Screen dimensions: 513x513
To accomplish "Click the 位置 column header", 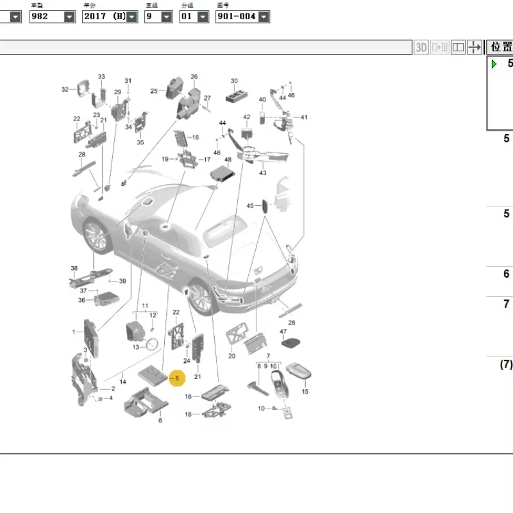I will [x=500, y=47].
